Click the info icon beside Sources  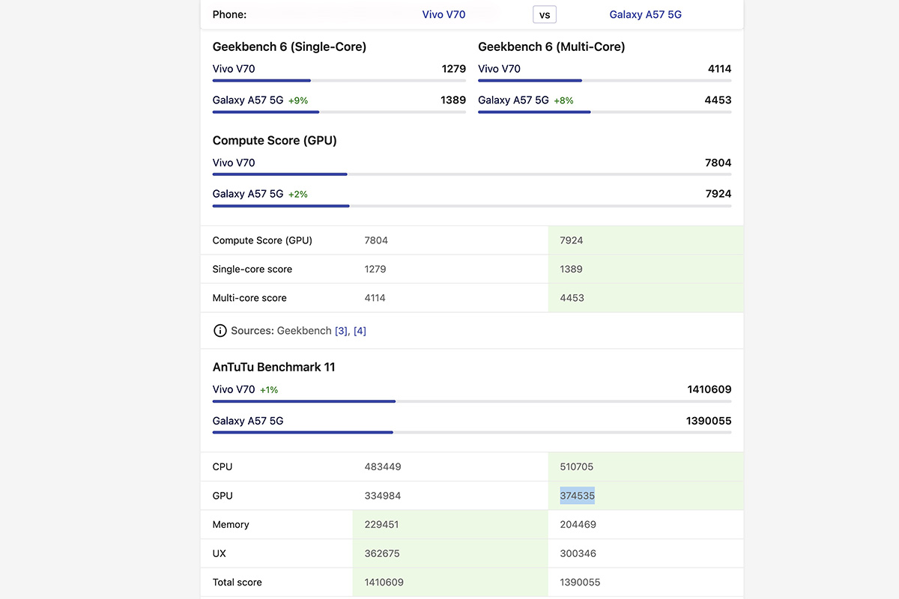click(220, 330)
